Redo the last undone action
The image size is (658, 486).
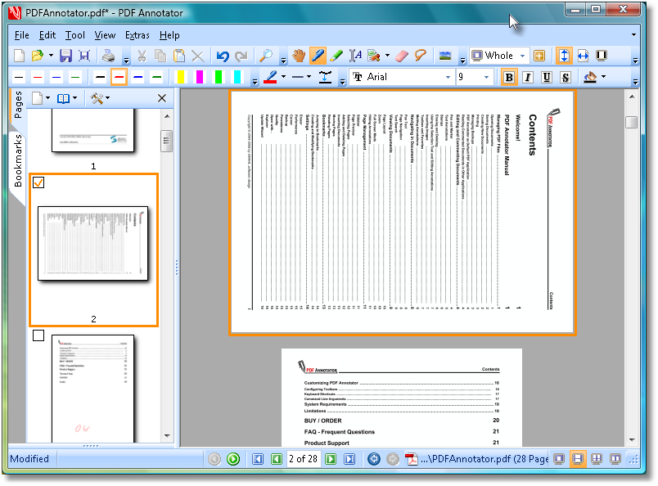tap(241, 56)
